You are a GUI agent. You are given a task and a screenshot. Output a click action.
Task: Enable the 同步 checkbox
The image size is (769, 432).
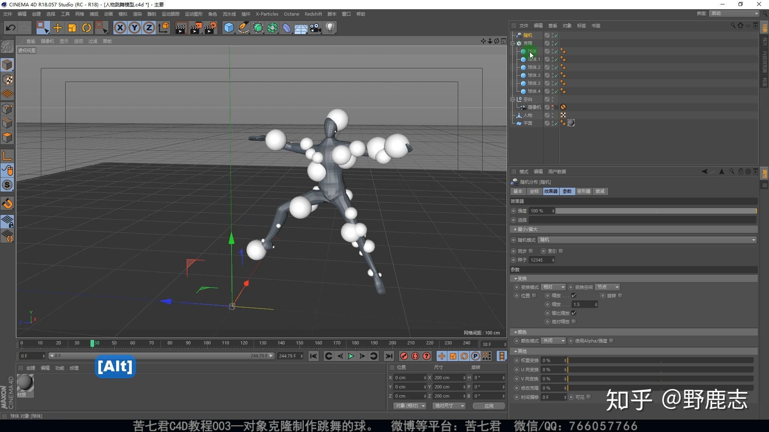(531, 251)
